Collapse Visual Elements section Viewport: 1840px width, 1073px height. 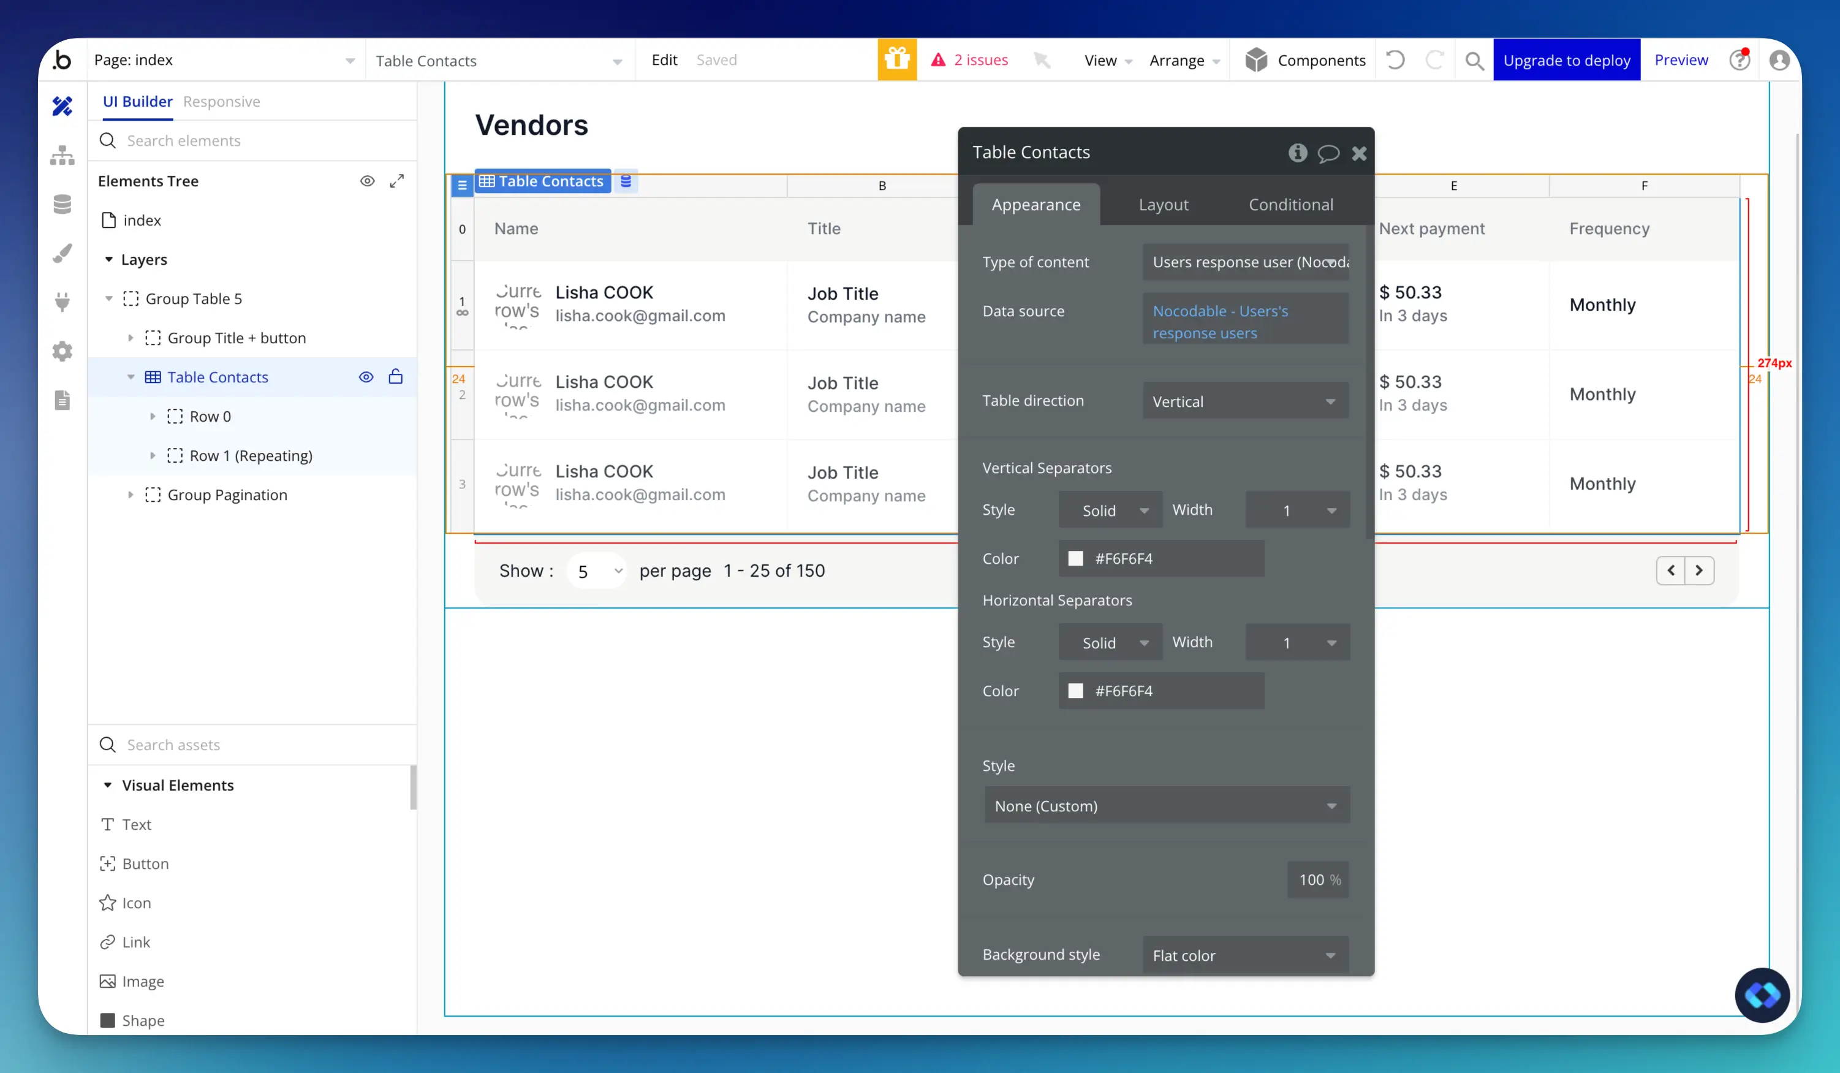click(107, 785)
